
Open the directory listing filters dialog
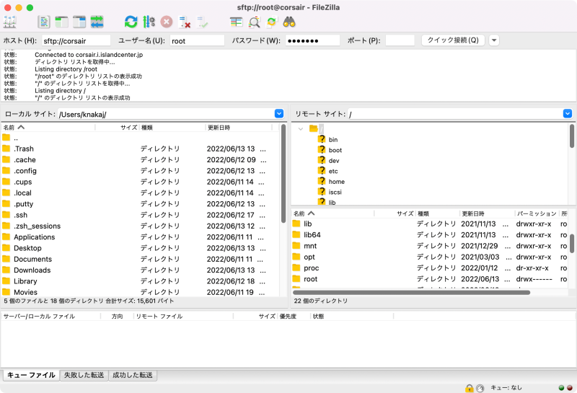pyautogui.click(x=236, y=22)
